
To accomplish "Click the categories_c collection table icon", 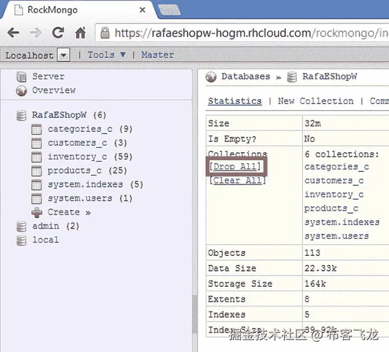I will tap(36, 129).
